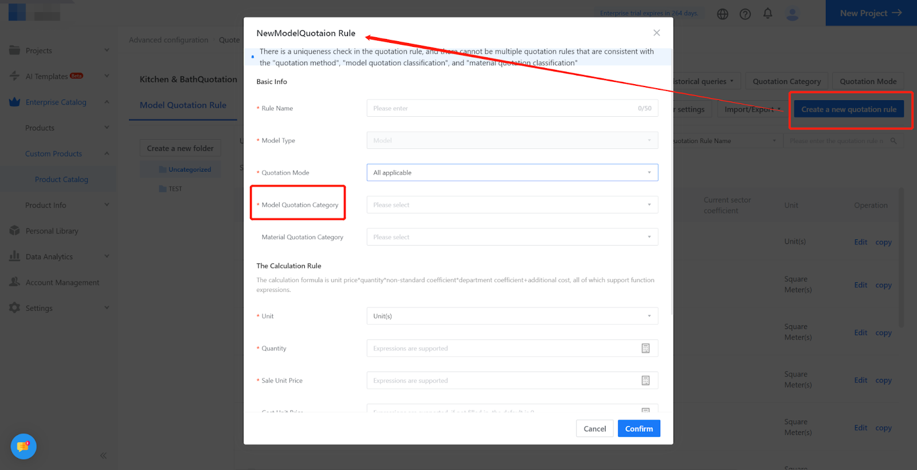Image resolution: width=917 pixels, height=470 pixels.
Task: Close the New Model Quotation Rule dialog
Action: coord(657,33)
